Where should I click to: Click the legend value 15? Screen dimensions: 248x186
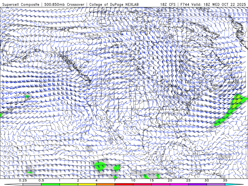point(152,180)
